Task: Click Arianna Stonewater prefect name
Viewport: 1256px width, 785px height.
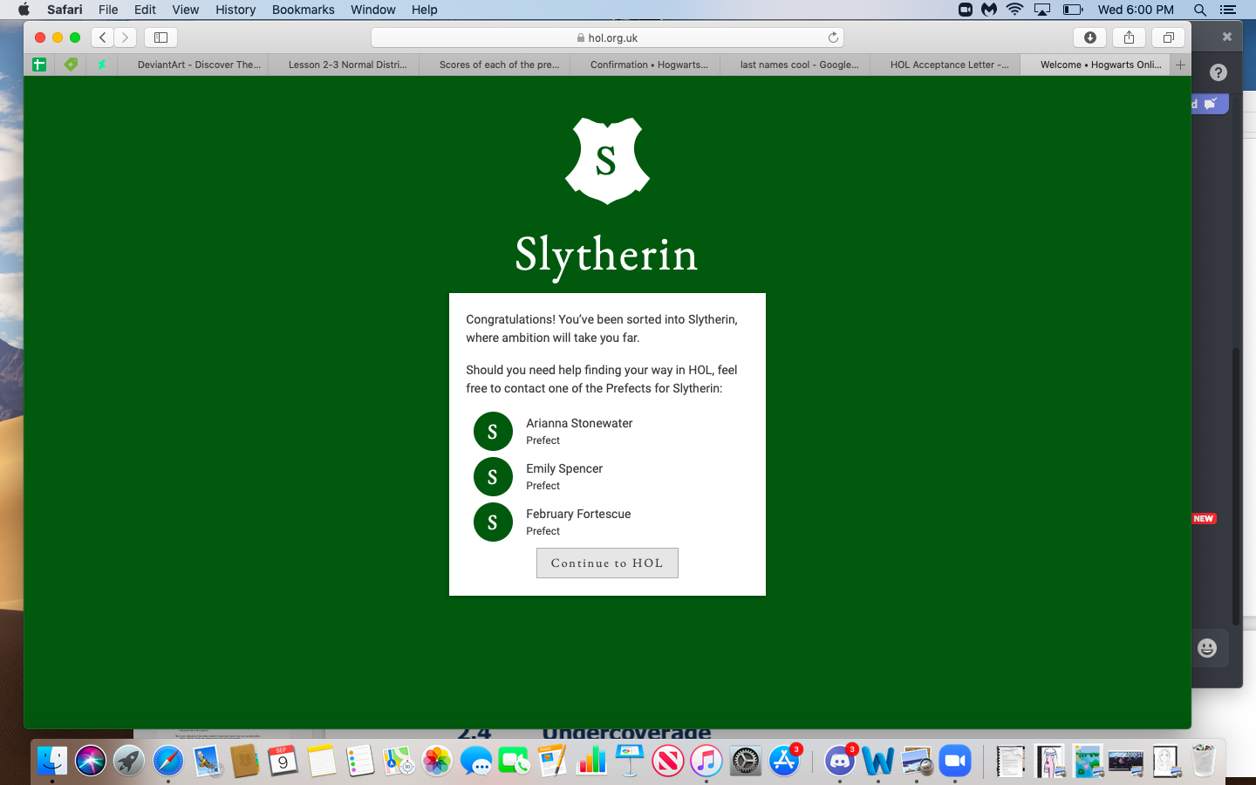Action: pyautogui.click(x=579, y=423)
